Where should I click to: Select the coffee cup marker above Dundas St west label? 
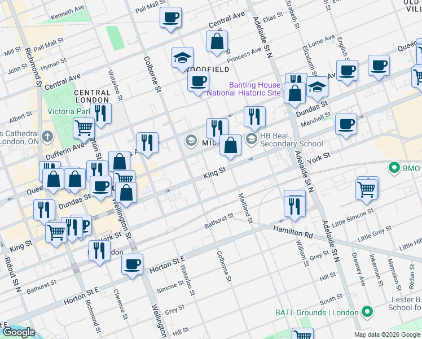tap(100, 188)
